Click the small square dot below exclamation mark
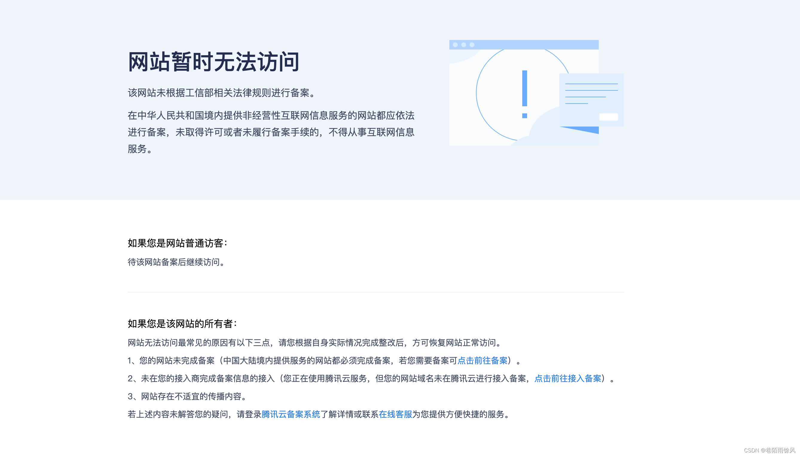 524,116
